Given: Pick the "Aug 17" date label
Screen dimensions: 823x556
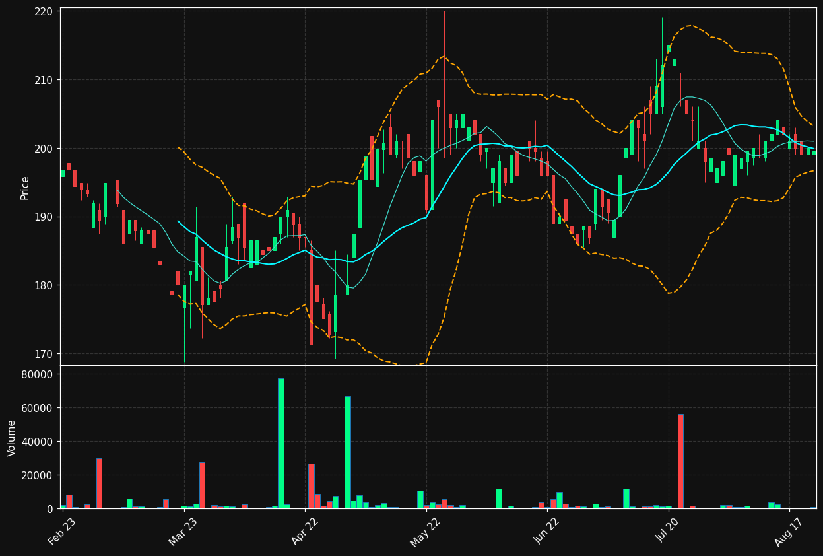Looking at the screenshot, I should click(x=787, y=532).
